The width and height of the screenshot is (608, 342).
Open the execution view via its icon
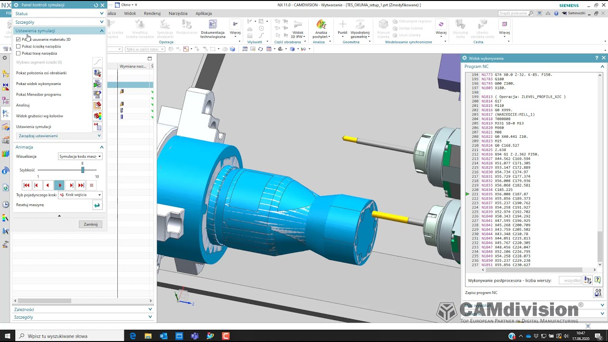(x=97, y=84)
